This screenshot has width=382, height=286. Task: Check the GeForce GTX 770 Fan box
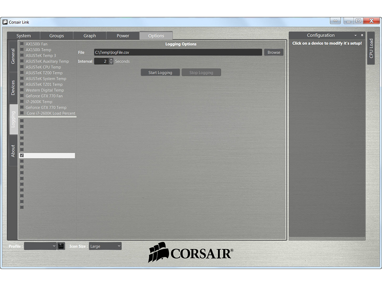pyautogui.click(x=22, y=96)
